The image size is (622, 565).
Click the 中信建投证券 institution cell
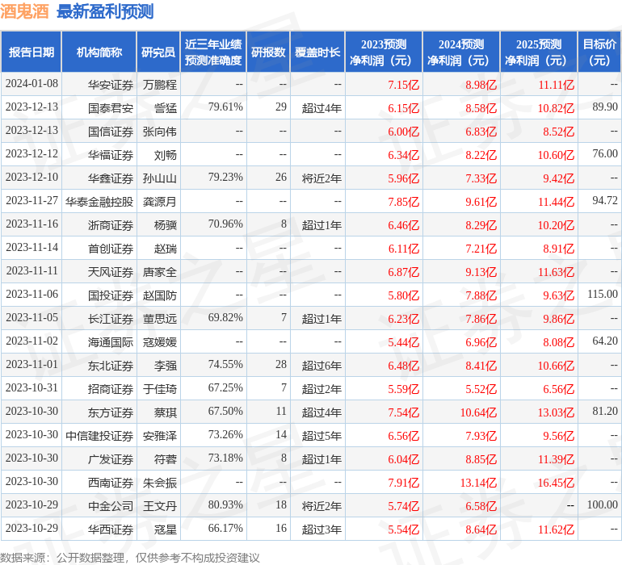pos(99,436)
